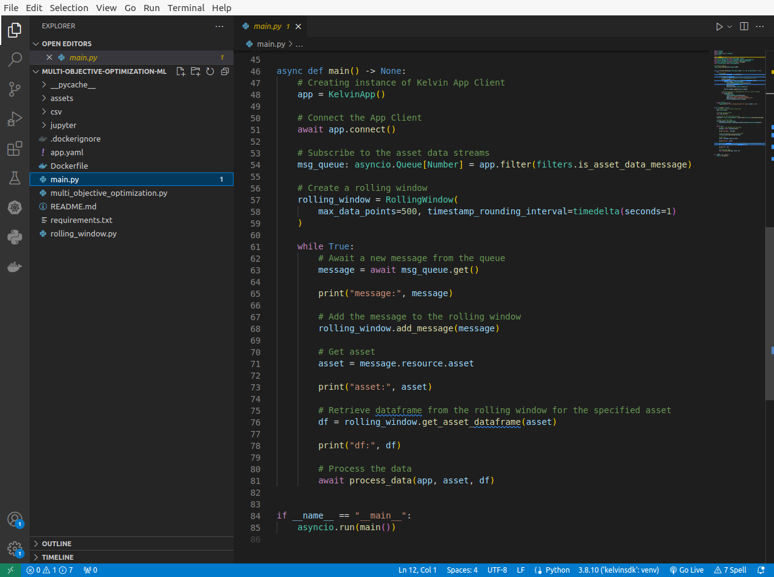Click the editor vertical scrollbar

coord(770,314)
